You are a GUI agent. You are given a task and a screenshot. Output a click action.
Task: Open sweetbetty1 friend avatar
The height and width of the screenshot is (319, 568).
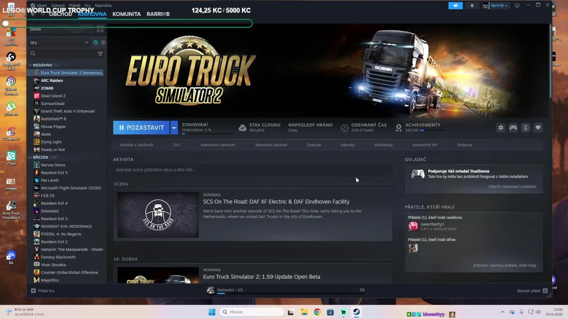[413, 226]
